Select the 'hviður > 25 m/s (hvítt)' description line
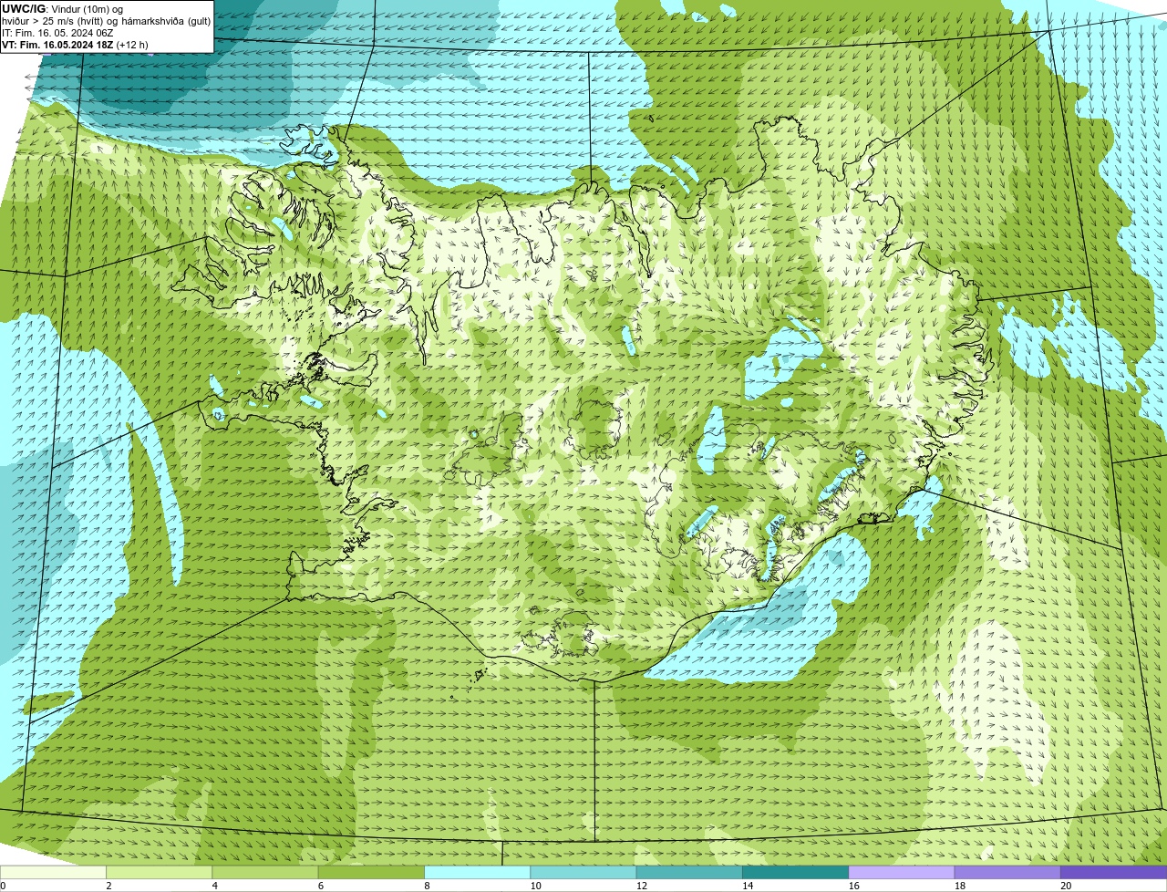This screenshot has height=892, width=1167. tap(106, 21)
